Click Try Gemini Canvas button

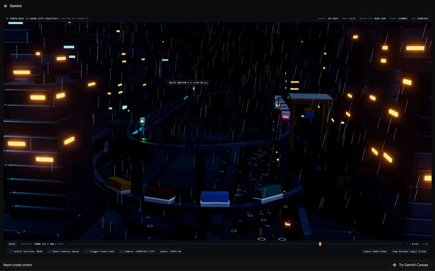411,265
